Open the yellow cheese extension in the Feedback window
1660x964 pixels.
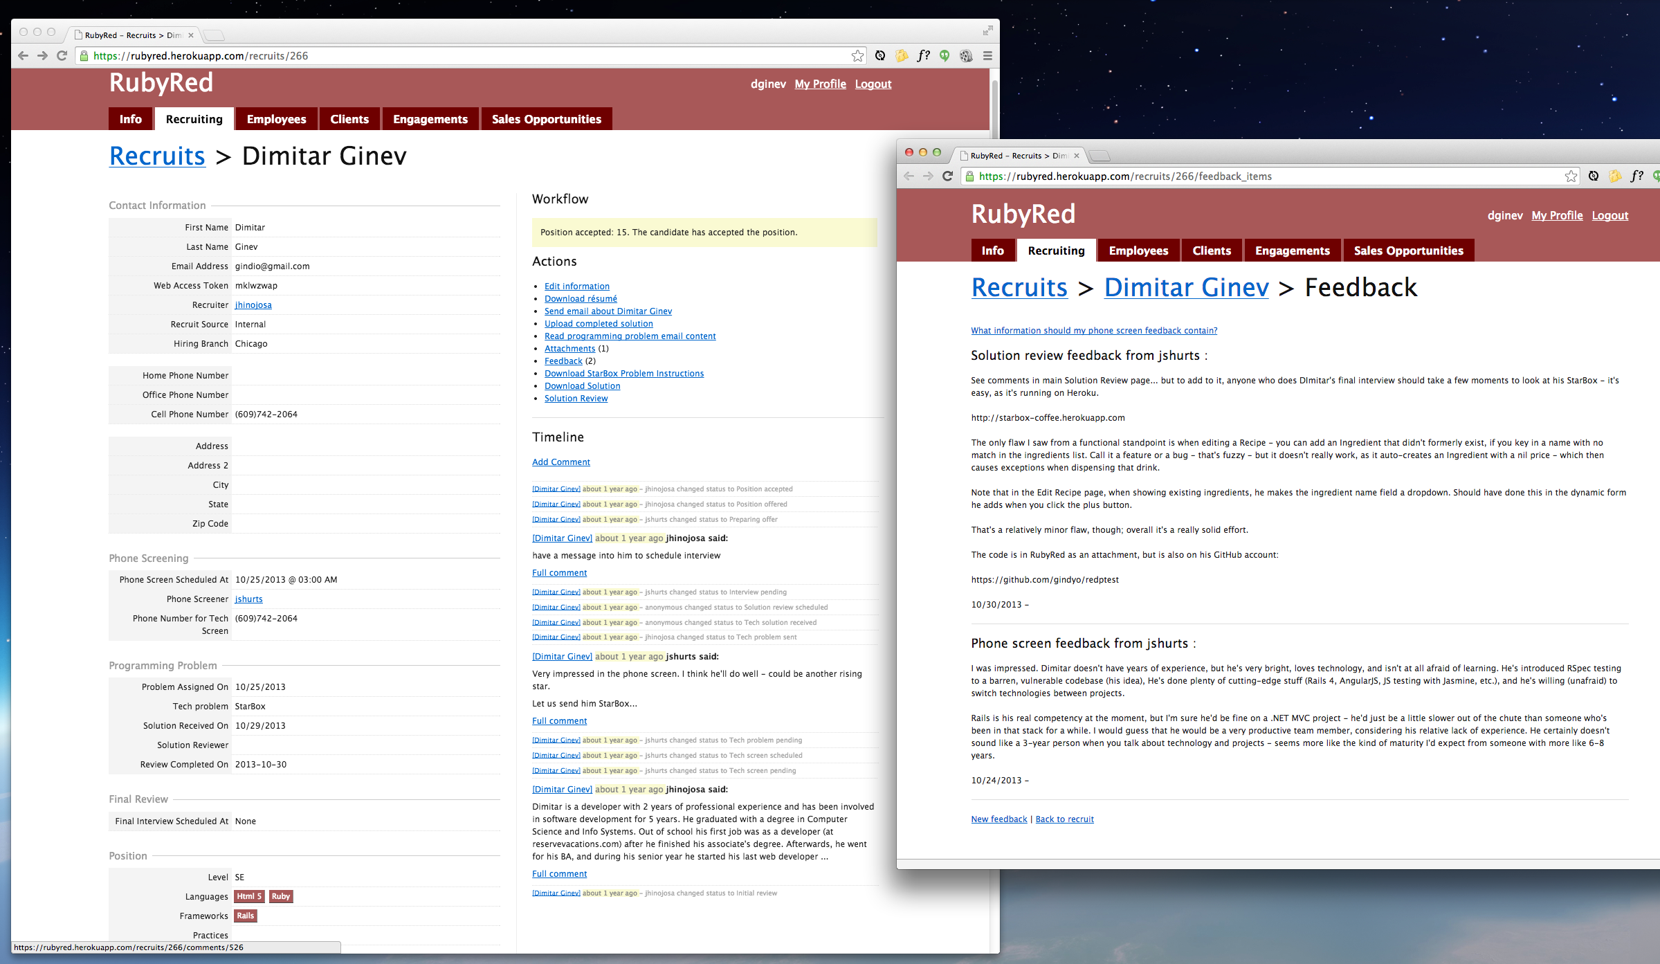coord(1615,176)
